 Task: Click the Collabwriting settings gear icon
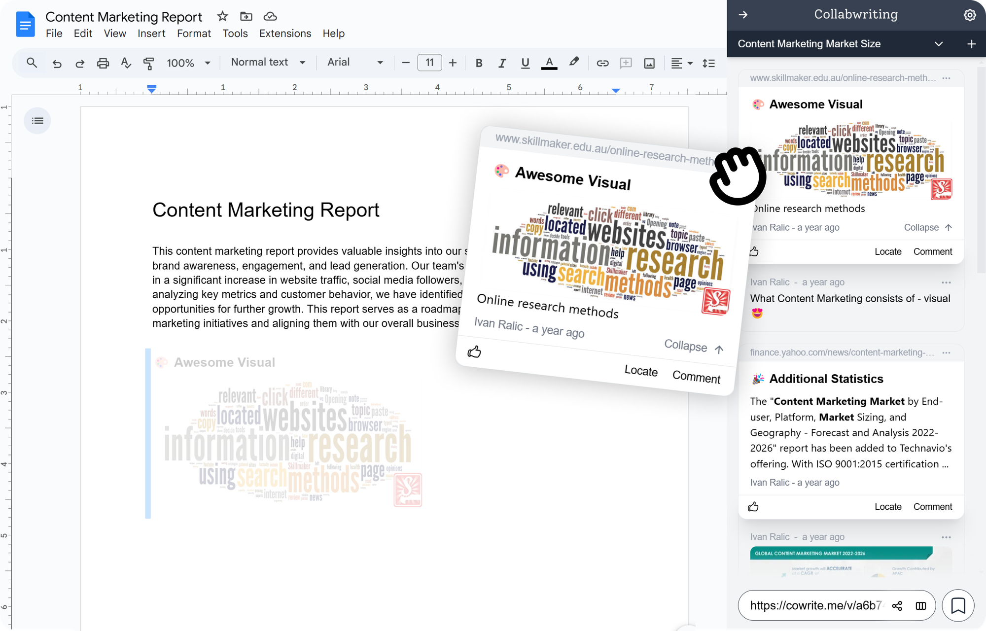pos(969,15)
